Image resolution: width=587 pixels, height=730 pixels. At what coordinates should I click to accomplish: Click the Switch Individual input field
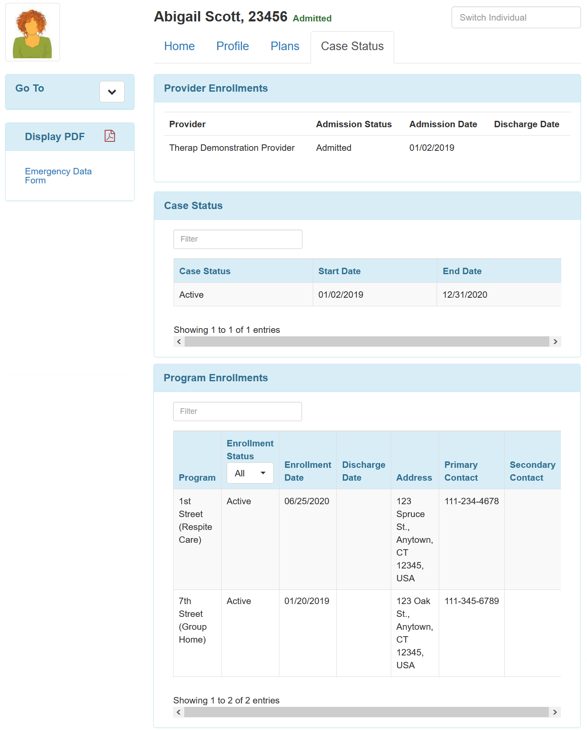pos(516,18)
